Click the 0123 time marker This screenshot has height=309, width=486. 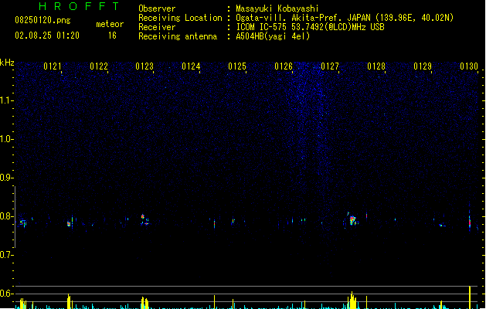144,66
